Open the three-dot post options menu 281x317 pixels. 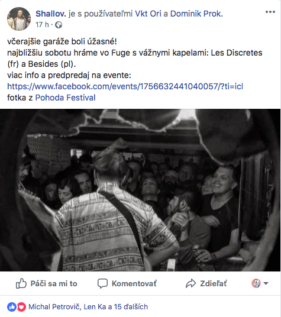click(x=270, y=12)
